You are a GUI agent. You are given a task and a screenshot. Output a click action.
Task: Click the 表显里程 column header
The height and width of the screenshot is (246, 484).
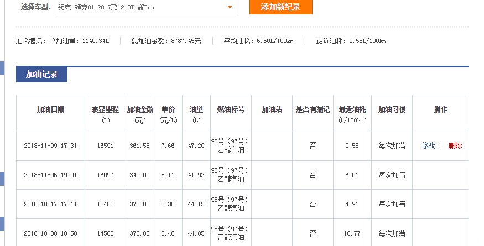(105, 110)
